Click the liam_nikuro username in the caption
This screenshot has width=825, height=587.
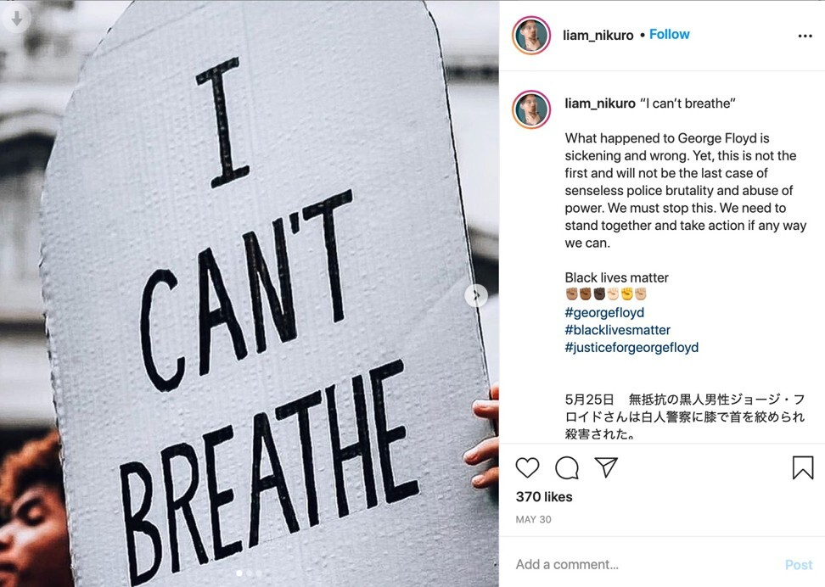tap(600, 103)
